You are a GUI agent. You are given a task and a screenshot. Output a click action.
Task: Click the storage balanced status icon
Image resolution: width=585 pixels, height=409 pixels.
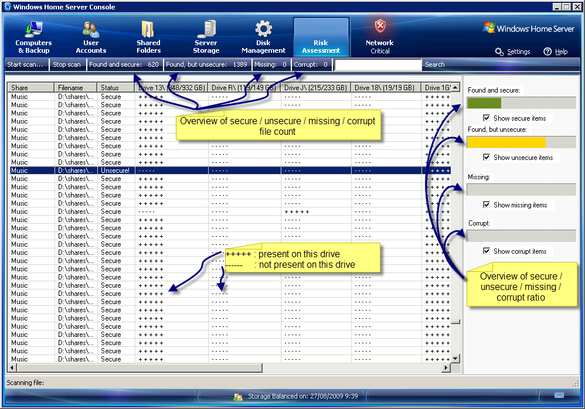[238, 397]
